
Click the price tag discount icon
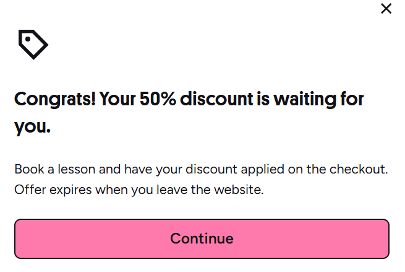pyautogui.click(x=33, y=45)
